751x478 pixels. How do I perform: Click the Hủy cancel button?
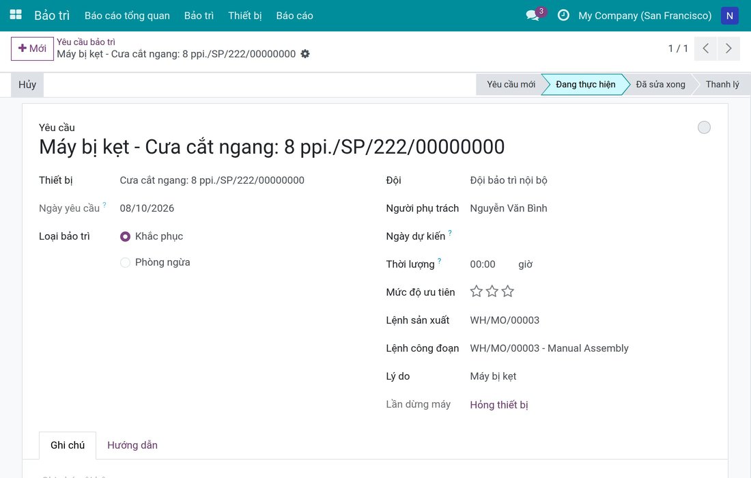point(27,85)
